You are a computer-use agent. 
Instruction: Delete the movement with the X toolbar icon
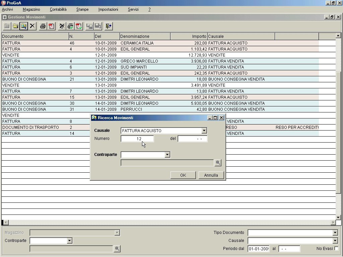32,26
